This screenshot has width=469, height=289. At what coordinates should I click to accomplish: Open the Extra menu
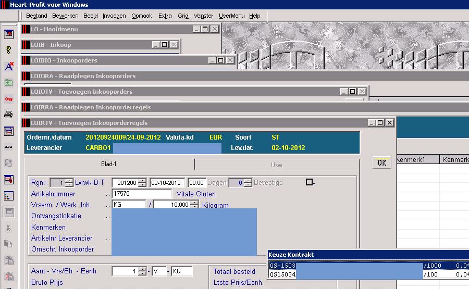pos(165,16)
